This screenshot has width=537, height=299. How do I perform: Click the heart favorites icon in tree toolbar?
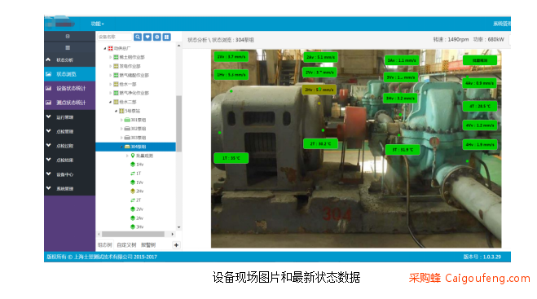pyautogui.click(x=147, y=37)
